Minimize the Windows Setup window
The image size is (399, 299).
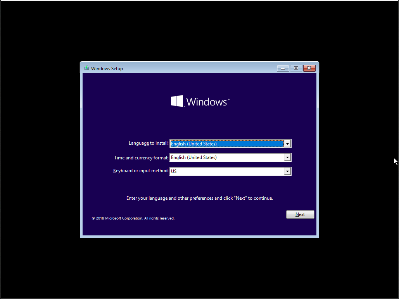(283, 68)
